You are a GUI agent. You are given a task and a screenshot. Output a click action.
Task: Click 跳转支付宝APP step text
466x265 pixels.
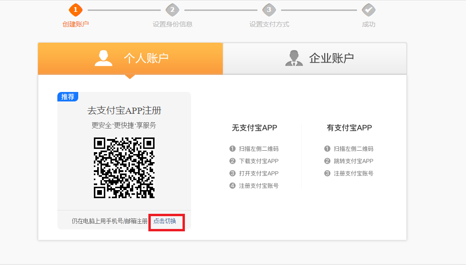(x=353, y=161)
